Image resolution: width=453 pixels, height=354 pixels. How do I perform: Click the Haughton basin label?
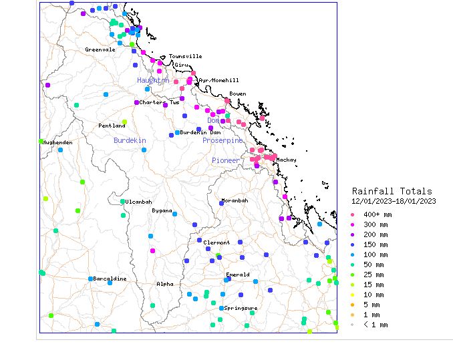(x=153, y=80)
